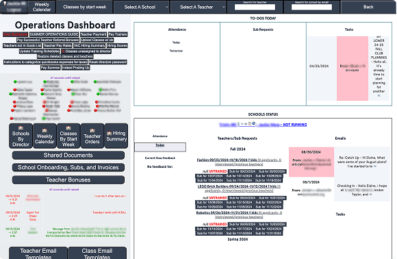This screenshot has height=259, width=397.
Task: Expand the Checking In email preview icon
Action: [371, 195]
